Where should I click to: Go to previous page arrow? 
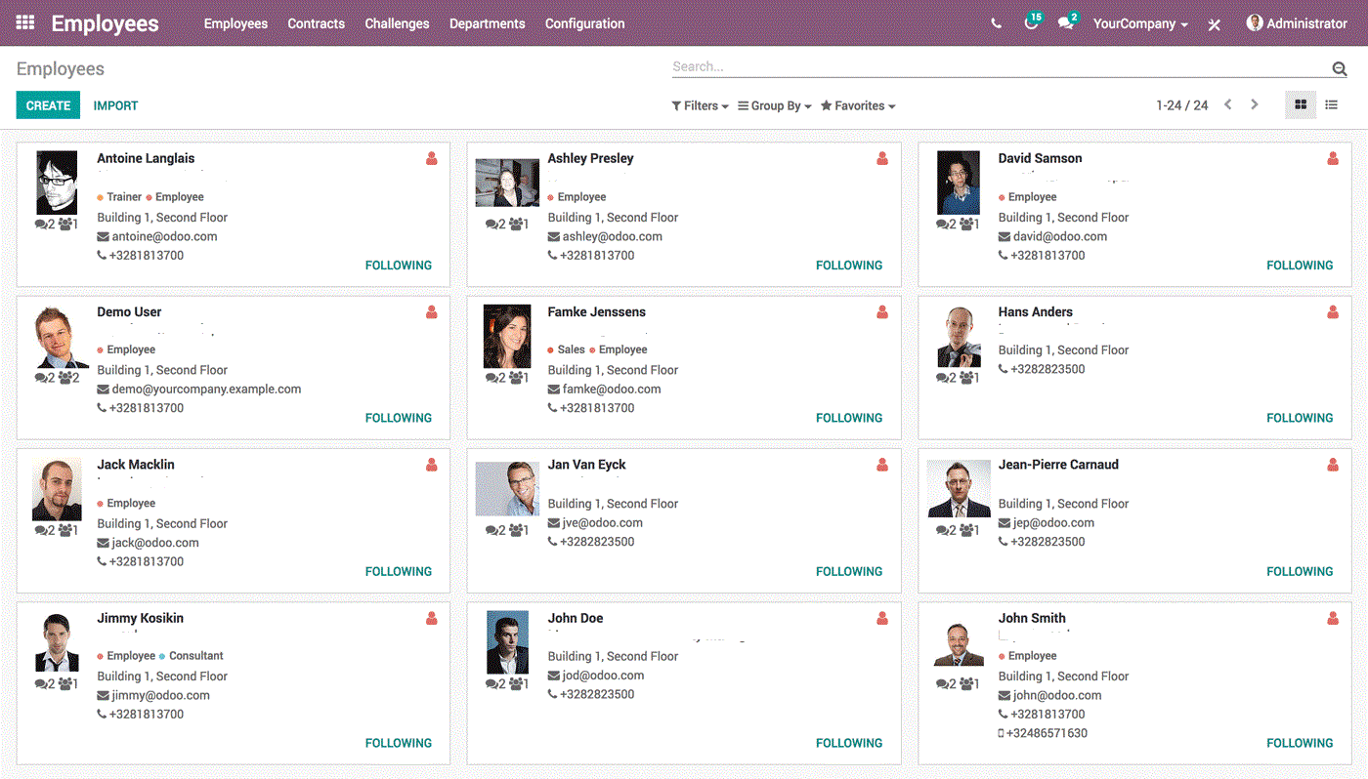1228,104
